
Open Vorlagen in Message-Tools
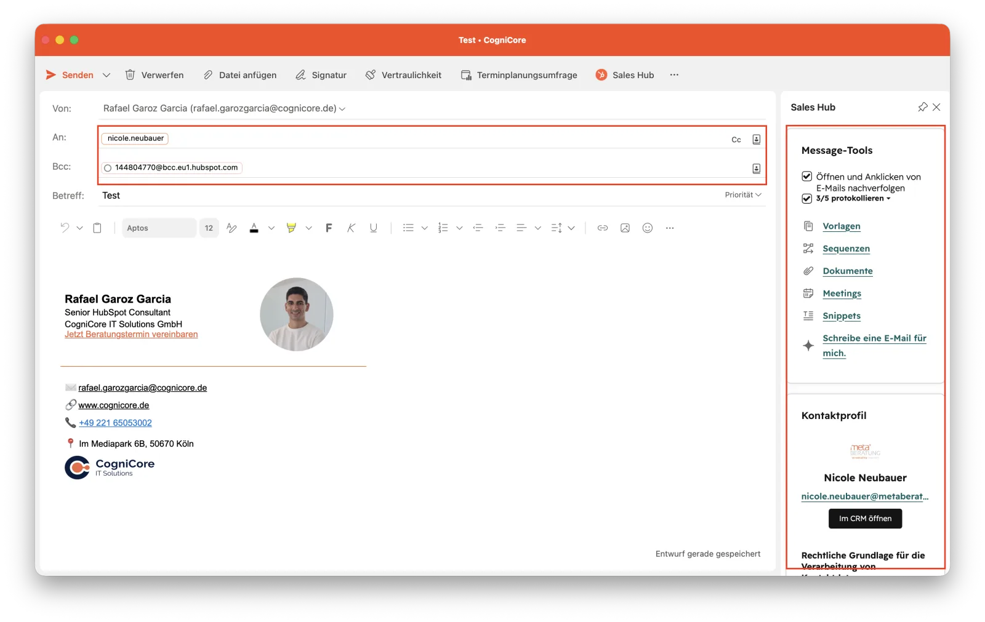pyautogui.click(x=842, y=226)
